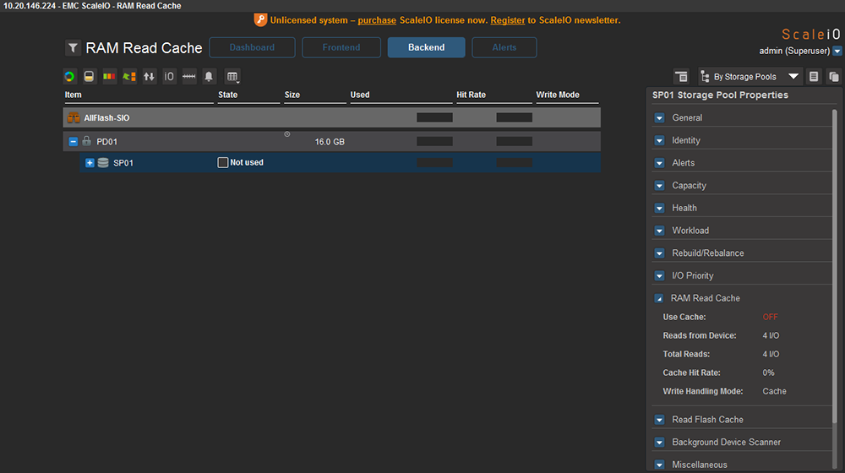The height and width of the screenshot is (473, 845).
Task: Expand the Health properties section
Action: 660,208
